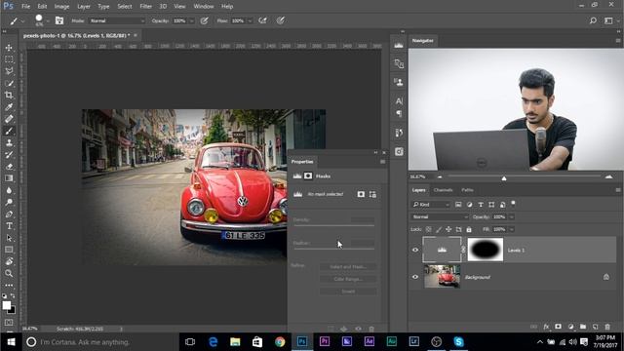Screen dimensions: 624x351
Task: Open the layer Kind filter dropdown
Action: click(x=431, y=204)
